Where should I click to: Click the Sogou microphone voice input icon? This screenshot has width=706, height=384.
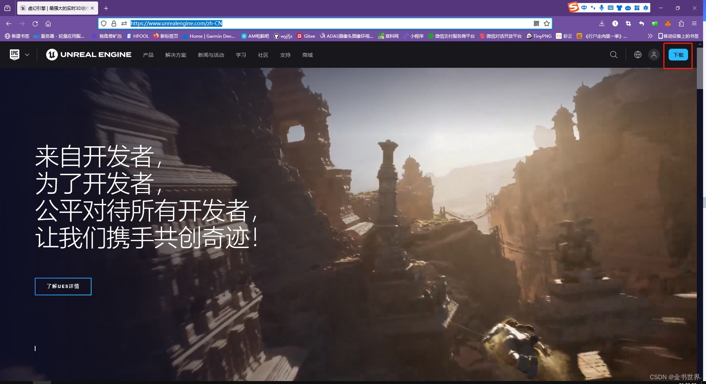(602, 7)
